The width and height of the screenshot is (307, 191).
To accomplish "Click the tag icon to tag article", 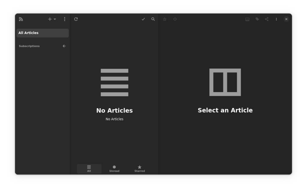I will coord(257,19).
